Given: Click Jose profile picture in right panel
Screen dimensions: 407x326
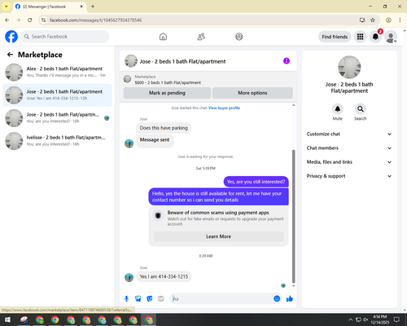Looking at the screenshot, I should [x=349, y=67].
